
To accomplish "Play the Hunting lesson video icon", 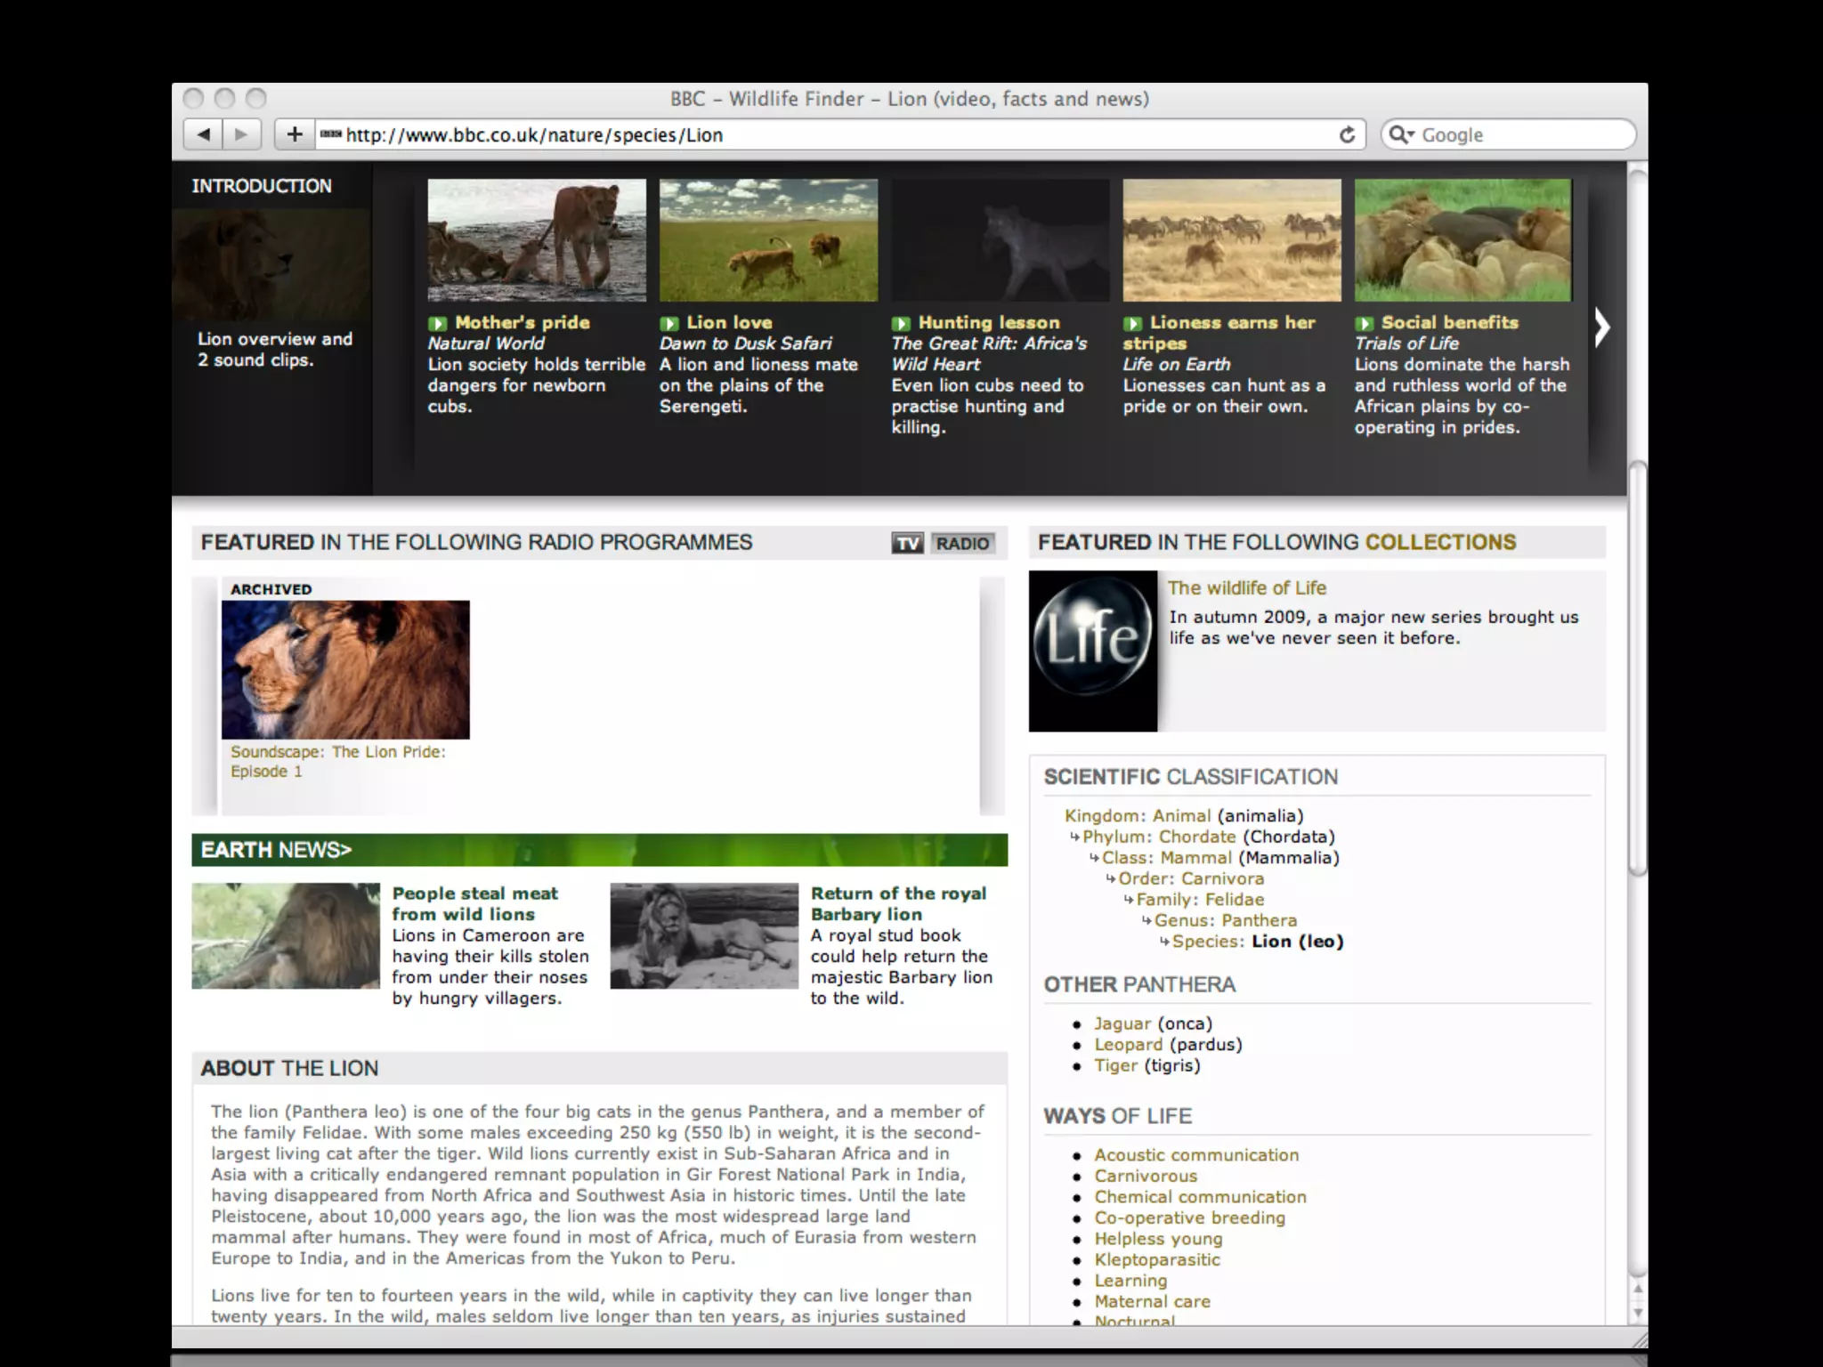I will point(901,323).
